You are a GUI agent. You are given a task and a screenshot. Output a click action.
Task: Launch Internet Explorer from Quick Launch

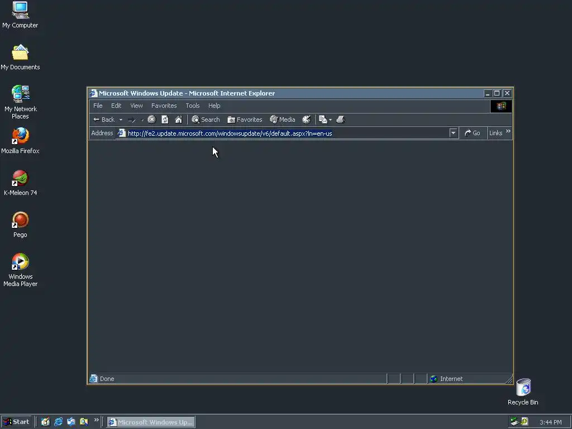click(x=58, y=422)
